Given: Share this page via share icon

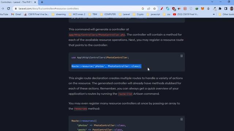Looking at the screenshot, I should [149, 9].
